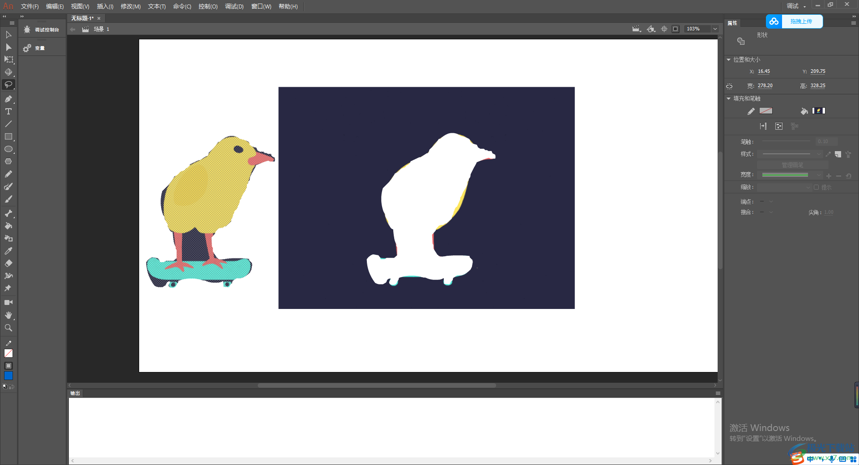859x465 pixels.
Task: Select the Hand tool
Action: point(9,315)
